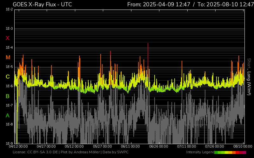Click the 07/11 00:00 x-axis tick label
This screenshot has width=254, height=158.
[186, 147]
